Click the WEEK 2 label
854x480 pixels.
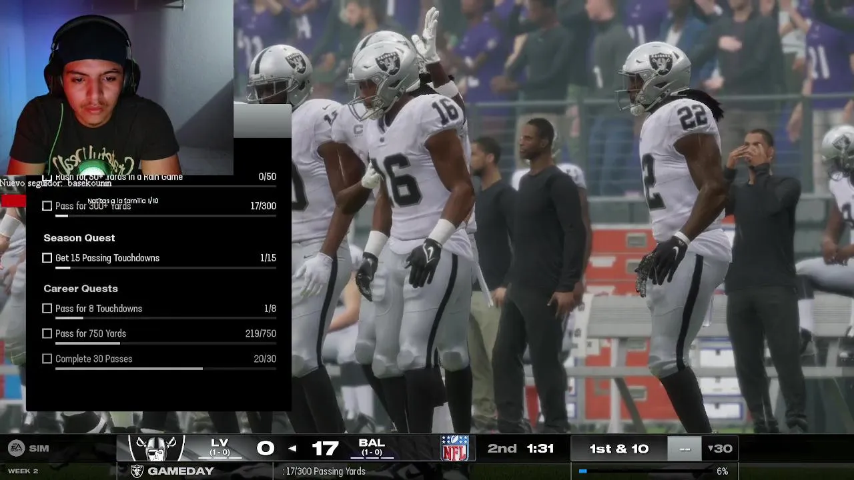[23, 471]
